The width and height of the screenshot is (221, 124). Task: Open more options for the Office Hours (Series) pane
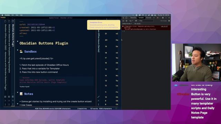pos(98,104)
